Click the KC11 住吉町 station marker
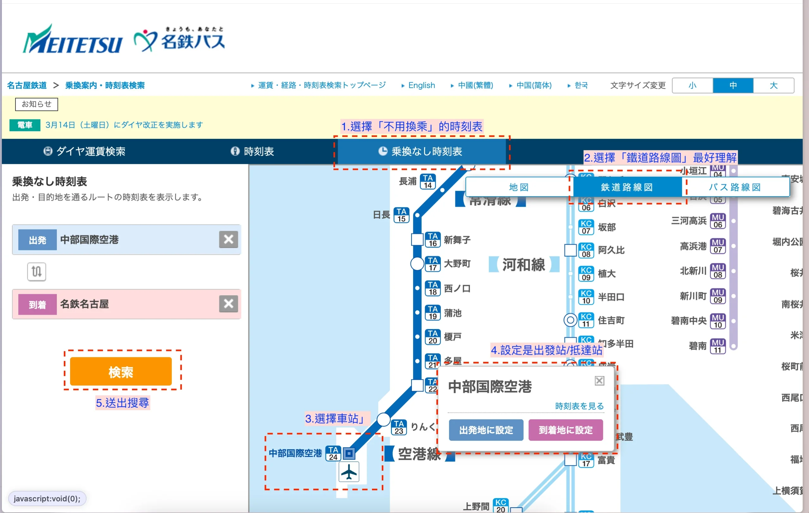Image resolution: width=809 pixels, height=513 pixels. coord(570,320)
